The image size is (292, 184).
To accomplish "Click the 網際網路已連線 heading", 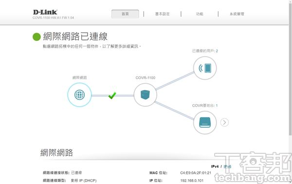I will point(75,37).
